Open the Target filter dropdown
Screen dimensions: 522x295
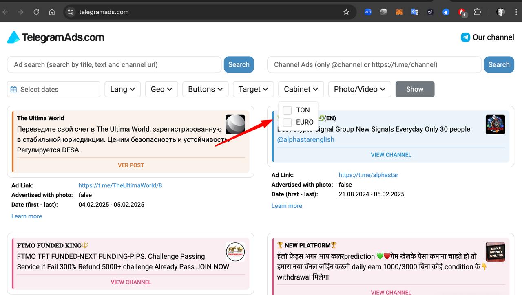253,89
